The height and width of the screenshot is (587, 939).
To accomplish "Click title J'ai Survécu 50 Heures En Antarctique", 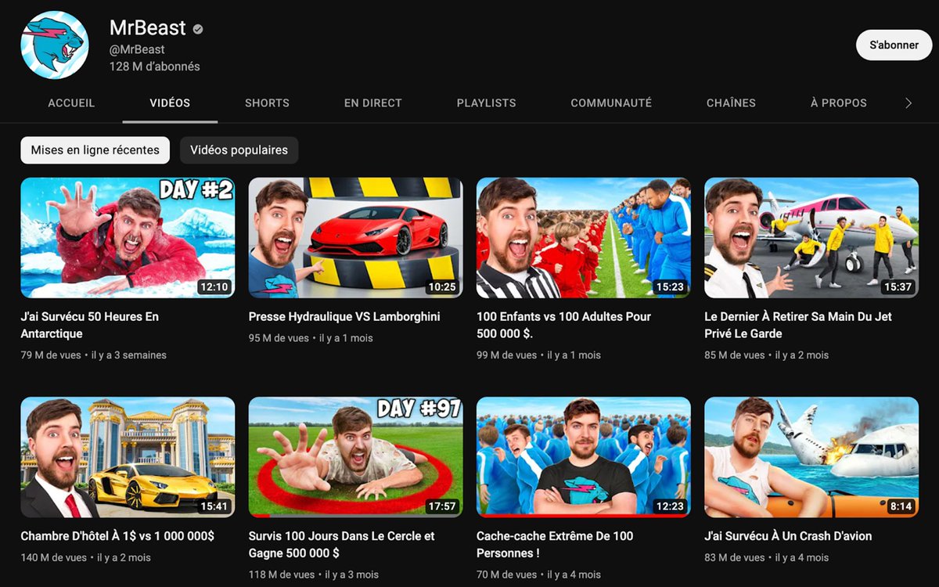I will coord(90,325).
